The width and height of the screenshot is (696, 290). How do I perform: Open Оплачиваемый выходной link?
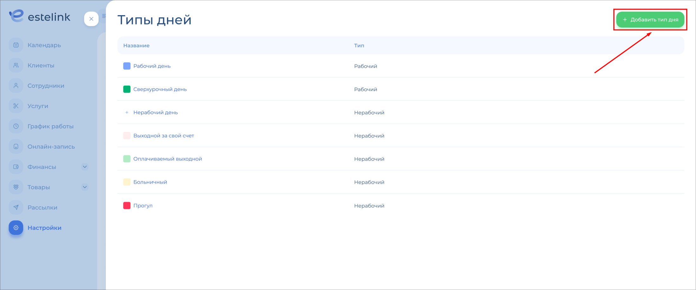tap(168, 159)
